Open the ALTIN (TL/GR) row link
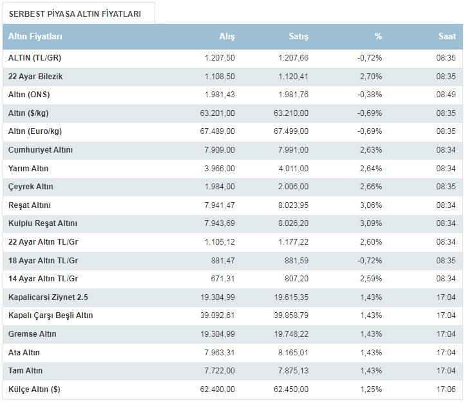 tap(35, 58)
